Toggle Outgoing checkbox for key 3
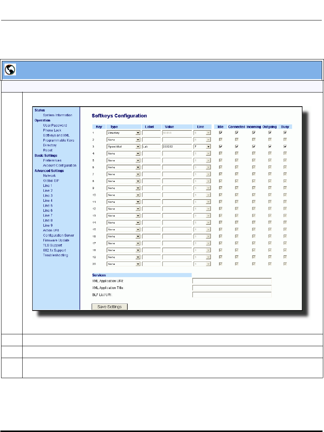The image size is (324, 432). click(x=270, y=146)
